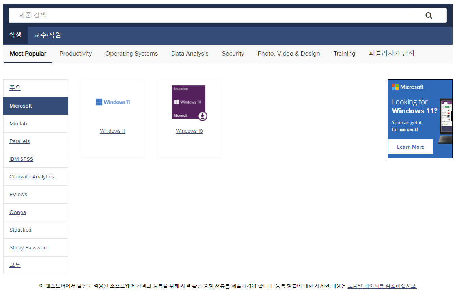
Task: Click Learn More in Microsoft ad
Action: [x=410, y=147]
